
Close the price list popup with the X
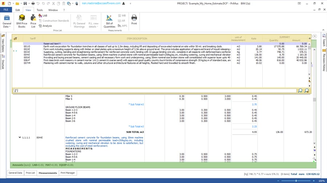coord(315,36)
